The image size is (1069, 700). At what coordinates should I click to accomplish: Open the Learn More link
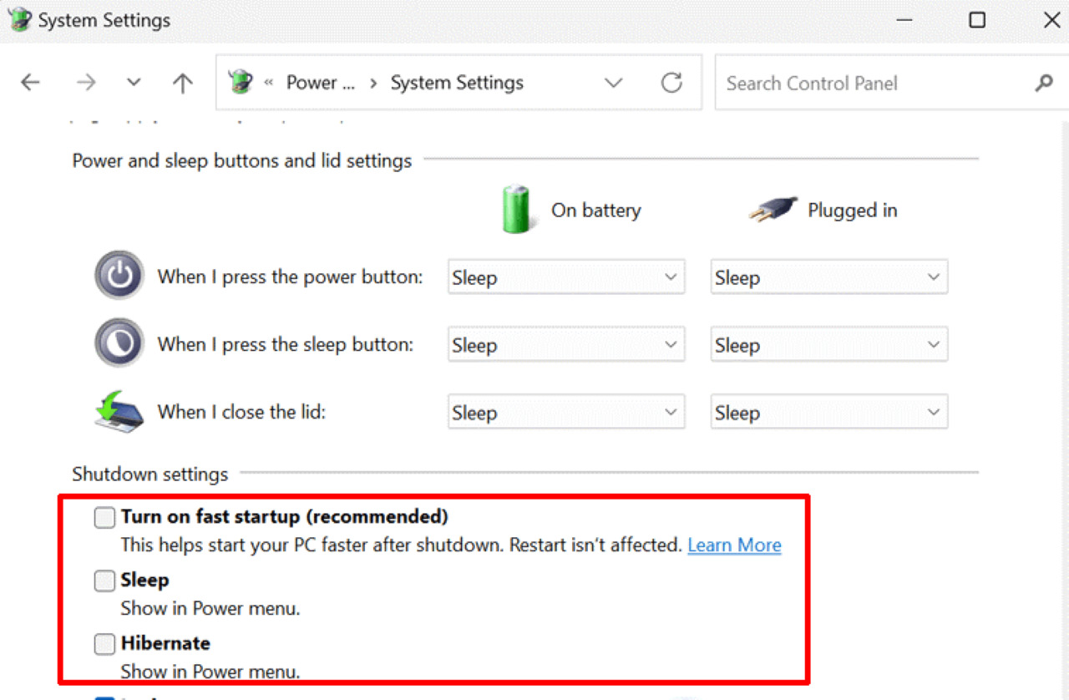tap(734, 545)
